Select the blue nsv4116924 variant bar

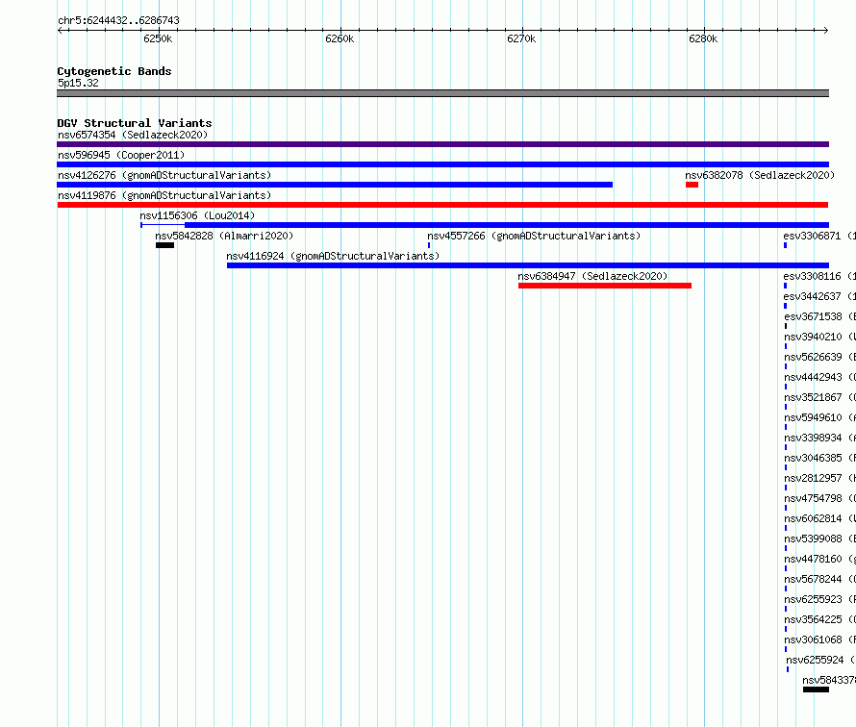tap(528, 265)
